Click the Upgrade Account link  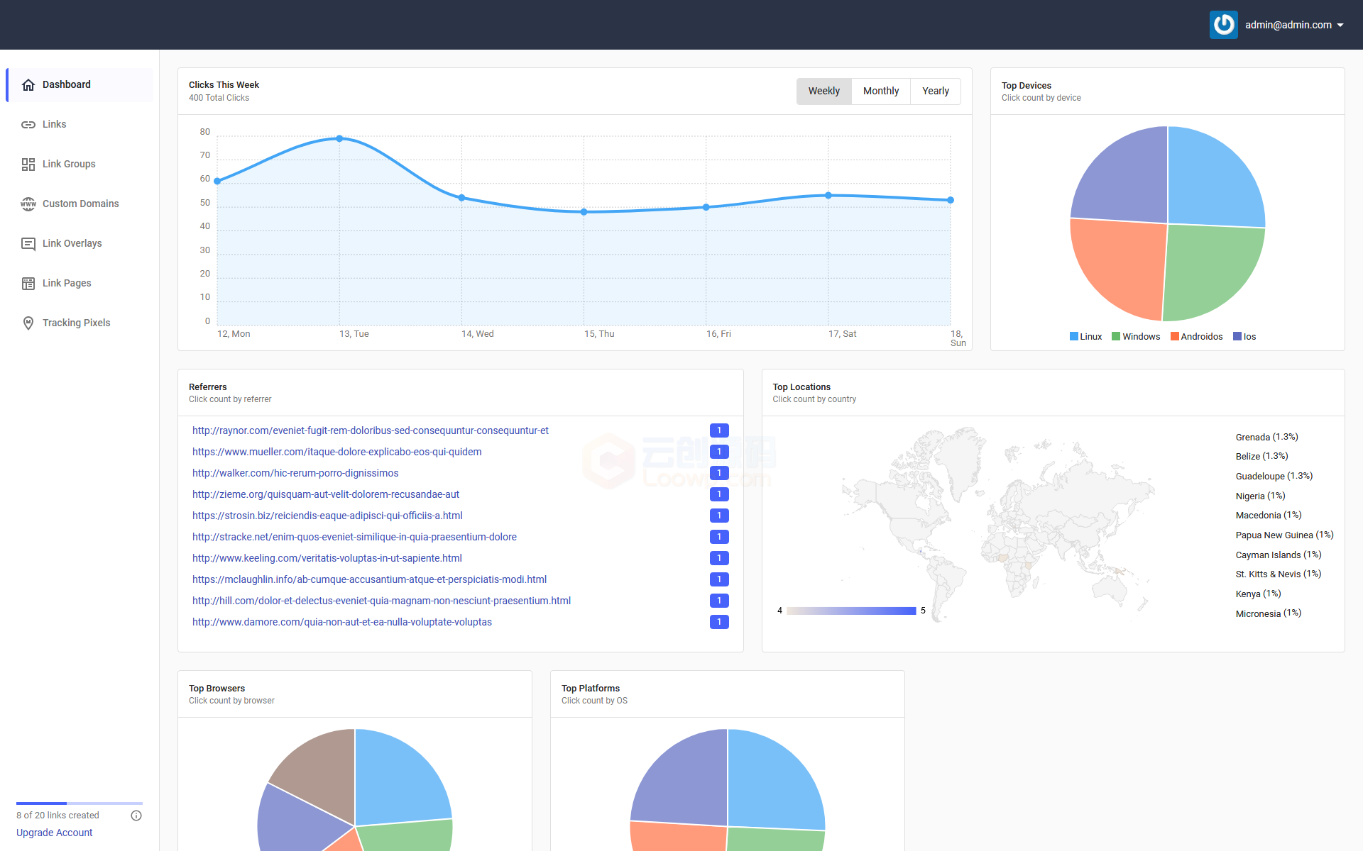point(55,833)
